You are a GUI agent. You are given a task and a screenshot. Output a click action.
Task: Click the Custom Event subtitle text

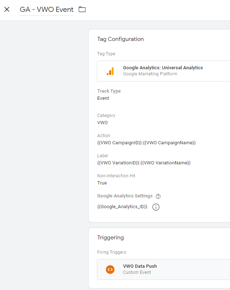coord(137,272)
